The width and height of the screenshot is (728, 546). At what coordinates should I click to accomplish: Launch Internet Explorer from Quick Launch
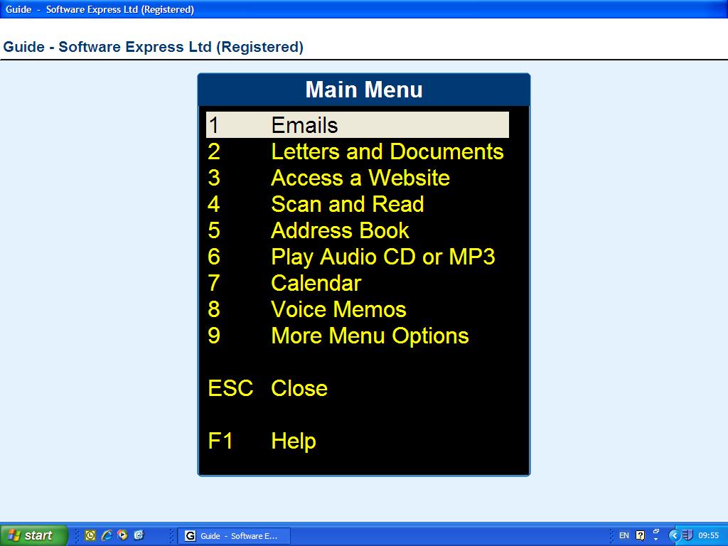pyautogui.click(x=107, y=535)
